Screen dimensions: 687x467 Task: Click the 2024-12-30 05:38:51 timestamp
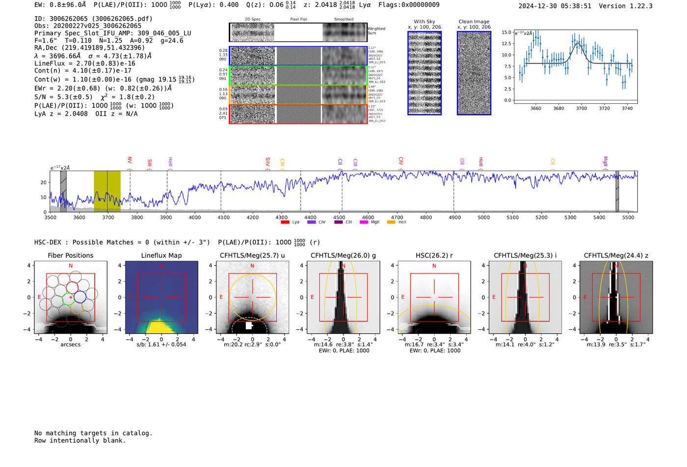tap(555, 6)
